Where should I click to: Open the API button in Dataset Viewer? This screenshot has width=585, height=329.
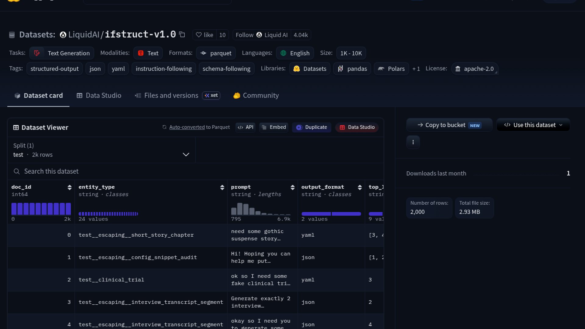tap(245, 127)
